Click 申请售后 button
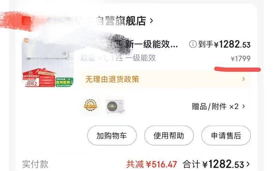275x171 pixels. (226, 135)
